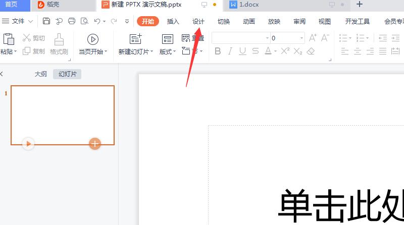Open font color dropdown arrow
This screenshot has width=404, height=225.
[x=275, y=51]
